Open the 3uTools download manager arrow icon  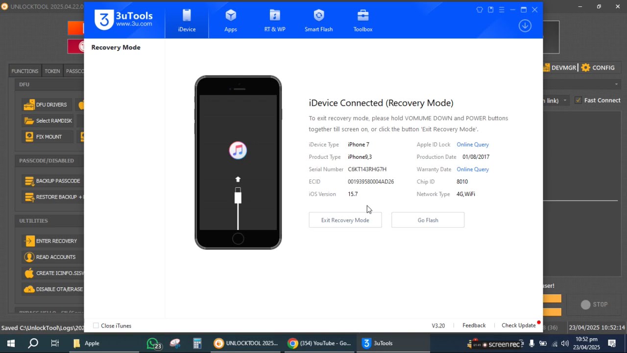[x=525, y=26]
